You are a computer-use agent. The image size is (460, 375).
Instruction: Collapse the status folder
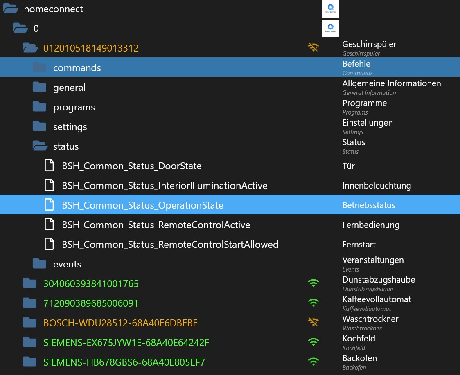40,146
